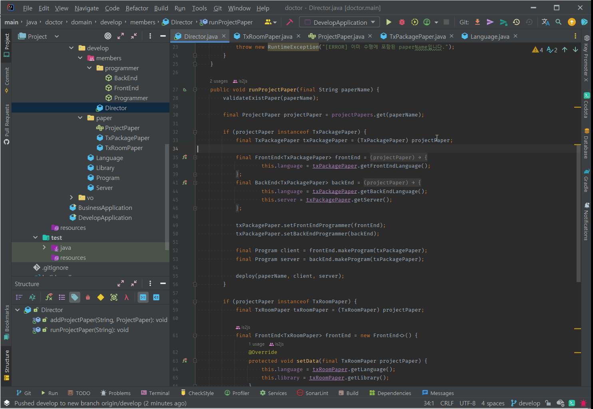Expand the test java folder
Image resolution: width=593 pixels, height=409 pixels.
pos(44,247)
